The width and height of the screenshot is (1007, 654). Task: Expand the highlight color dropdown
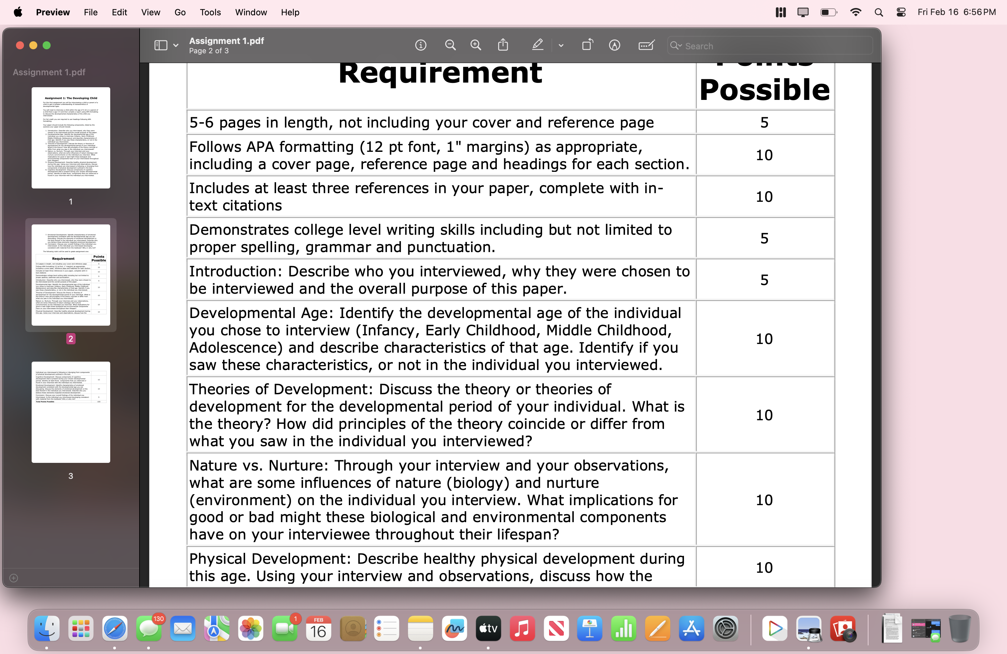click(x=561, y=46)
